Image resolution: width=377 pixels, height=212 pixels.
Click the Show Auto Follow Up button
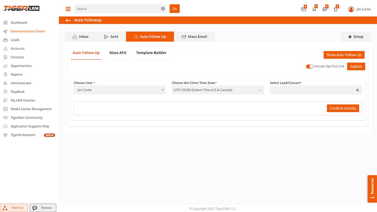point(344,55)
